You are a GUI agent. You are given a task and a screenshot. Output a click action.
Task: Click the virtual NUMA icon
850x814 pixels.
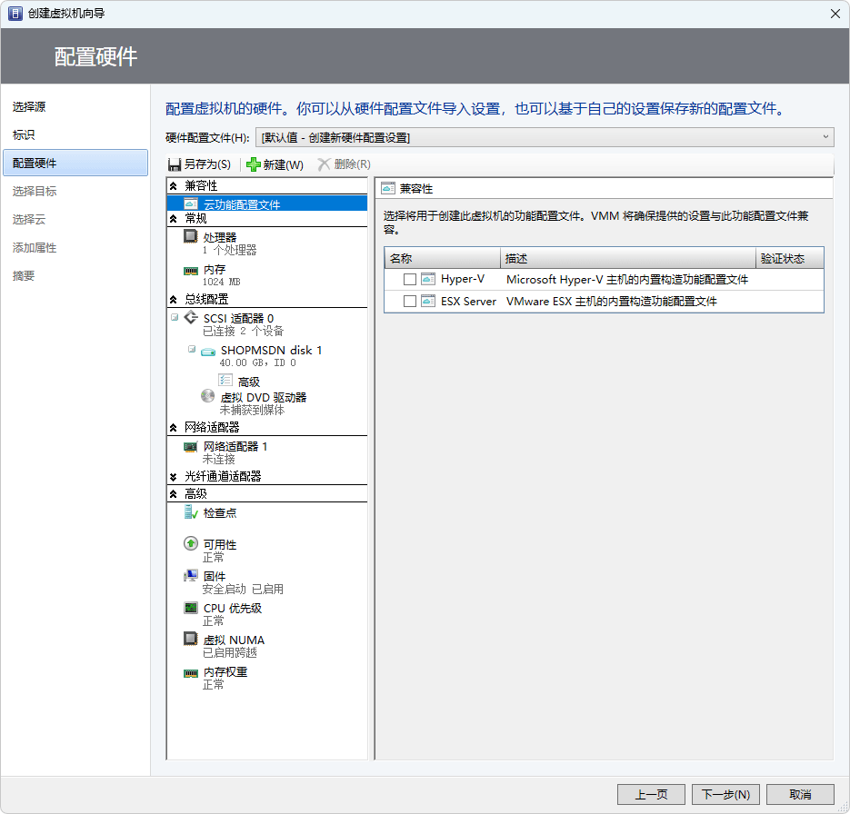tap(191, 640)
